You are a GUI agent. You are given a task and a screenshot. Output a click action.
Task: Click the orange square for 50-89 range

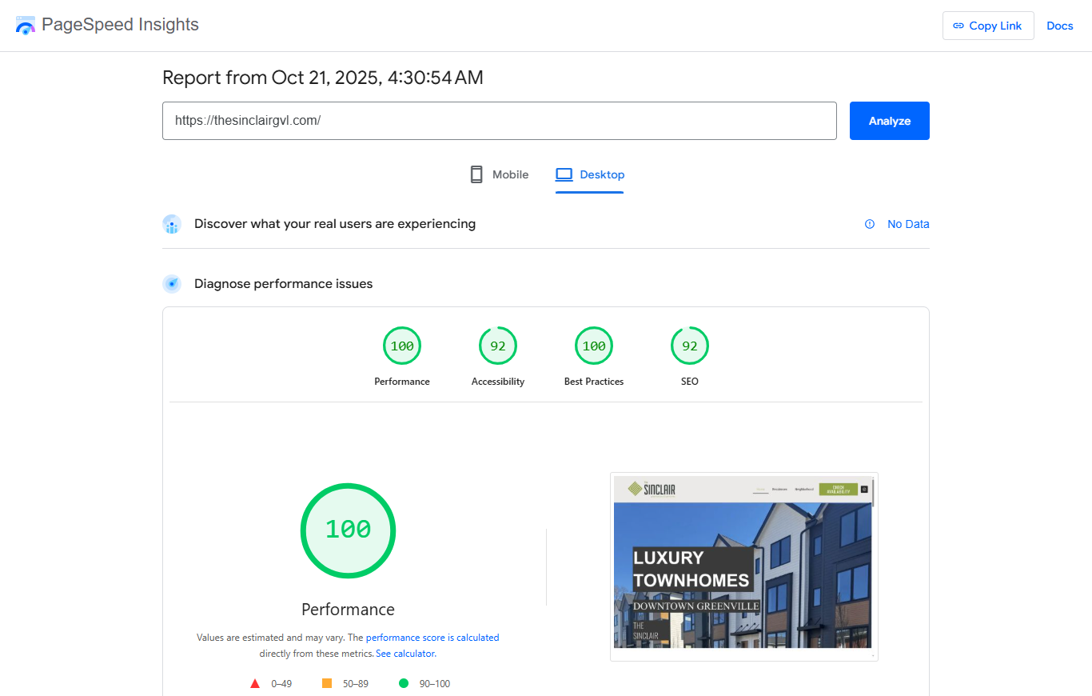click(x=327, y=683)
